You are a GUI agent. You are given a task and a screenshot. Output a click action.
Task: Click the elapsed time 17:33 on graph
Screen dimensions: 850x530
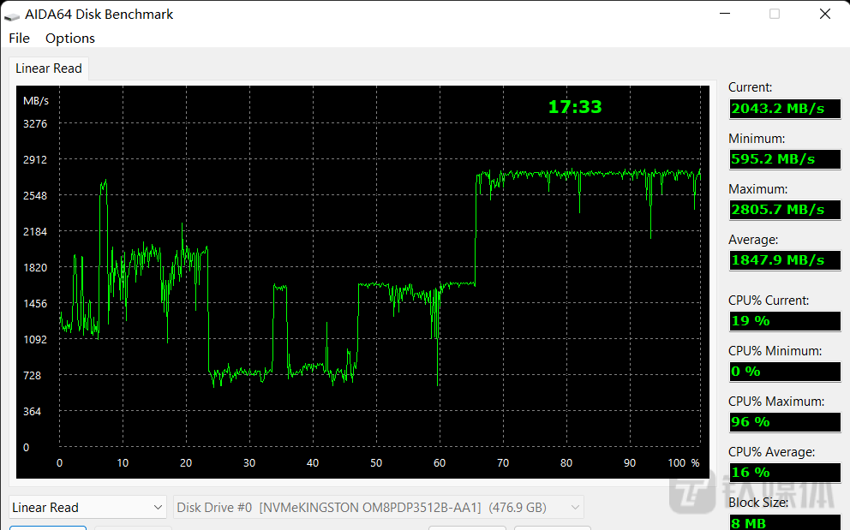575,107
